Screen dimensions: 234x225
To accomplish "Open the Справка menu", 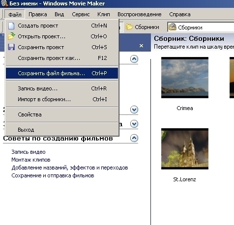I will click(180, 14).
